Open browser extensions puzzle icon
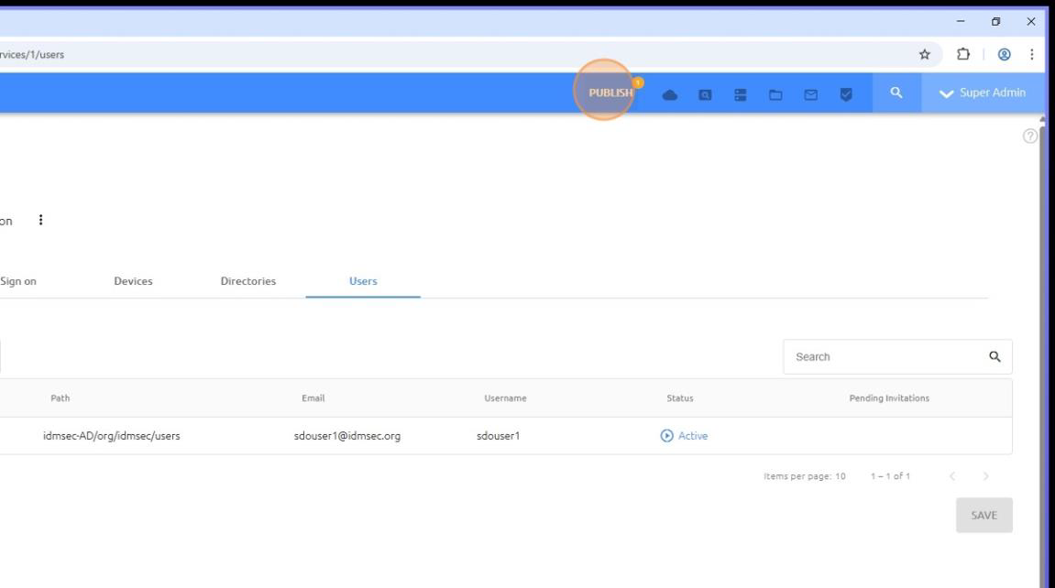The image size is (1055, 588). [962, 54]
